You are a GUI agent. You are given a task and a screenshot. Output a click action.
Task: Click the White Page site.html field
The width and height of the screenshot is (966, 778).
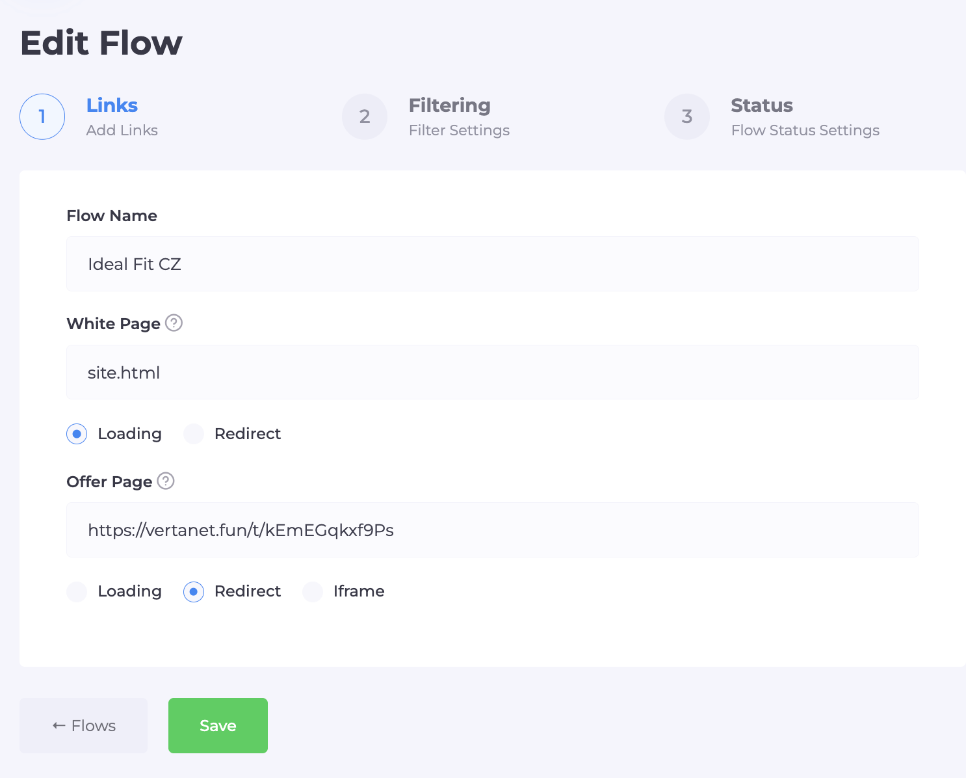click(492, 372)
